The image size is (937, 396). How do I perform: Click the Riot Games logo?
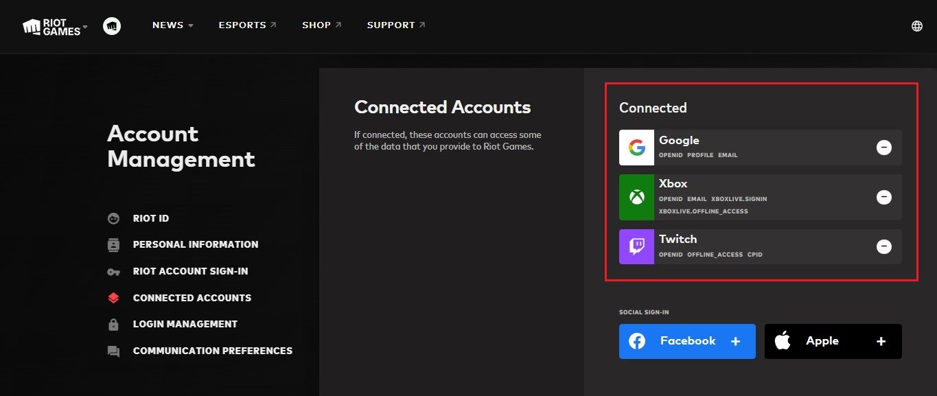pos(51,27)
